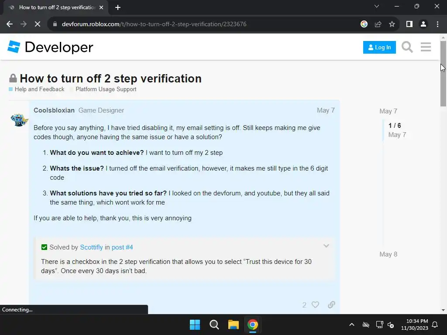The height and width of the screenshot is (335, 447).
Task: Click the Google icon in address bar
Action: coord(364,24)
